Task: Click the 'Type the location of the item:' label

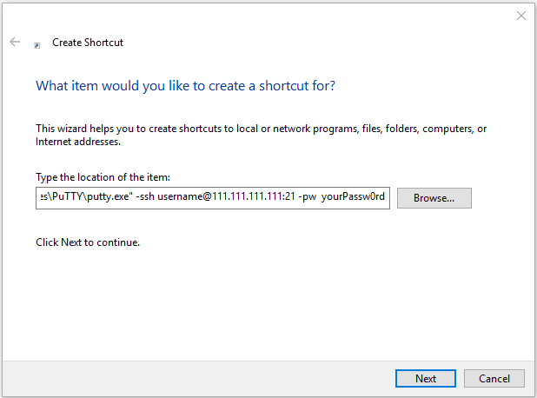Action: [x=103, y=177]
